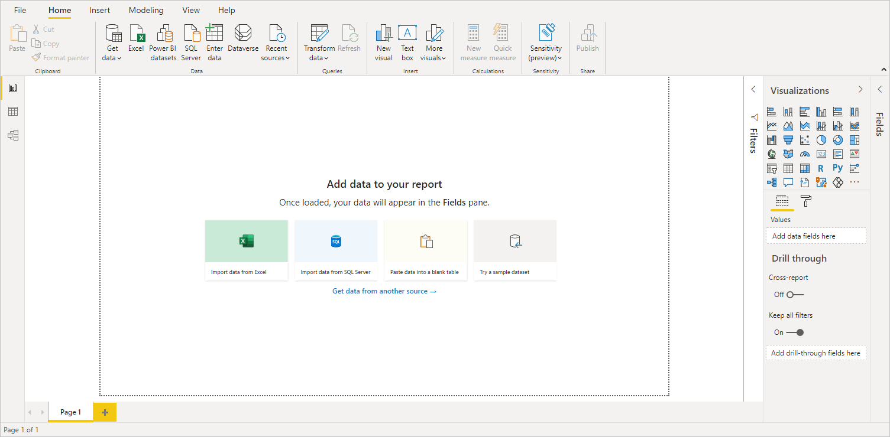Click the Enter data button
The height and width of the screenshot is (437, 890).
[x=215, y=43]
